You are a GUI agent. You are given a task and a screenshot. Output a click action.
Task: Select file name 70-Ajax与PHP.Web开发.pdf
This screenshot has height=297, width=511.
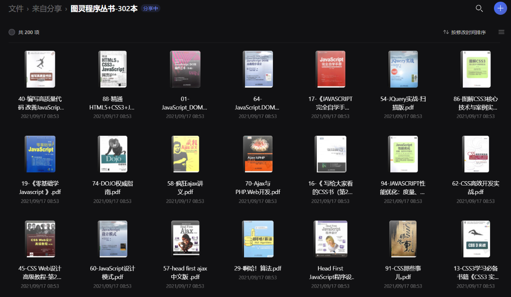tap(258, 188)
